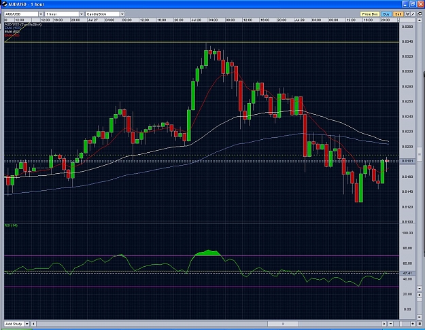425x330 pixels.
Task: Click the orange Sell button
Action: (x=398, y=14)
